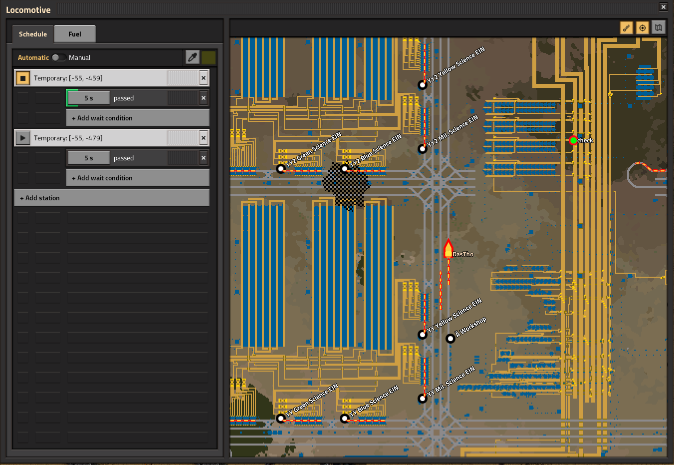Screen dimensions: 674x465
Task: Click the green check map tag
Action: tap(573, 140)
